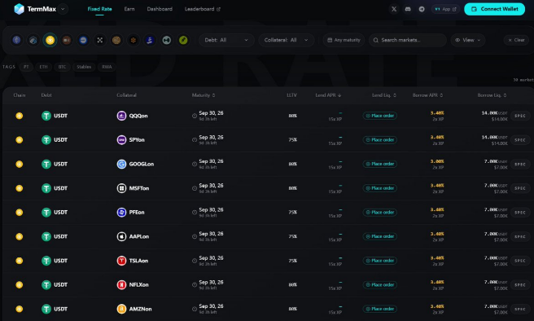The height and width of the screenshot is (321, 534).
Task: Focus the Search markets input field
Action: click(x=408, y=40)
